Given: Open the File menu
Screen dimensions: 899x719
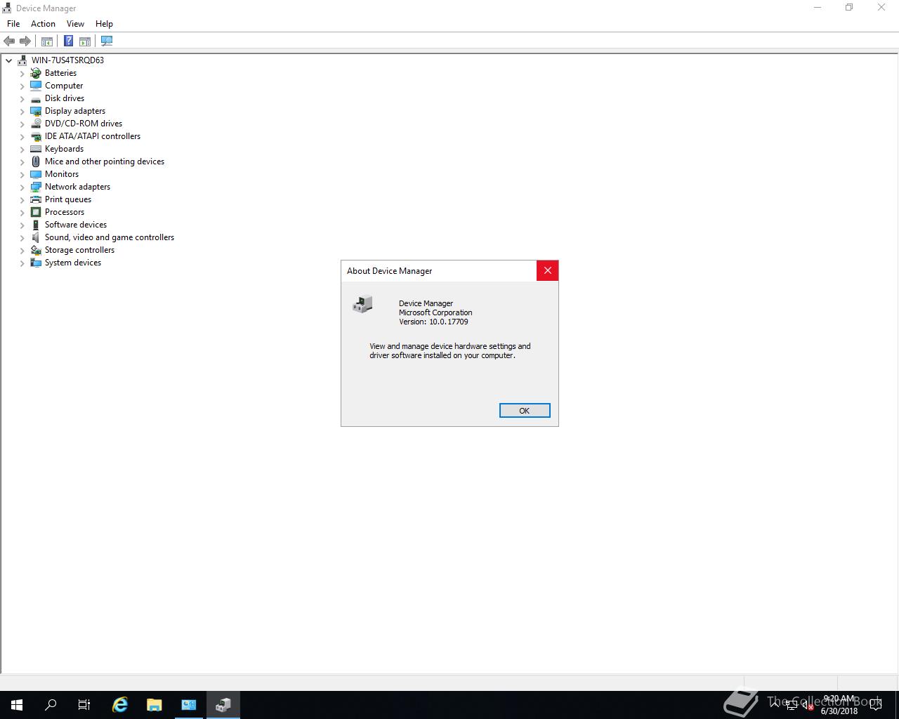Looking at the screenshot, I should 13,24.
